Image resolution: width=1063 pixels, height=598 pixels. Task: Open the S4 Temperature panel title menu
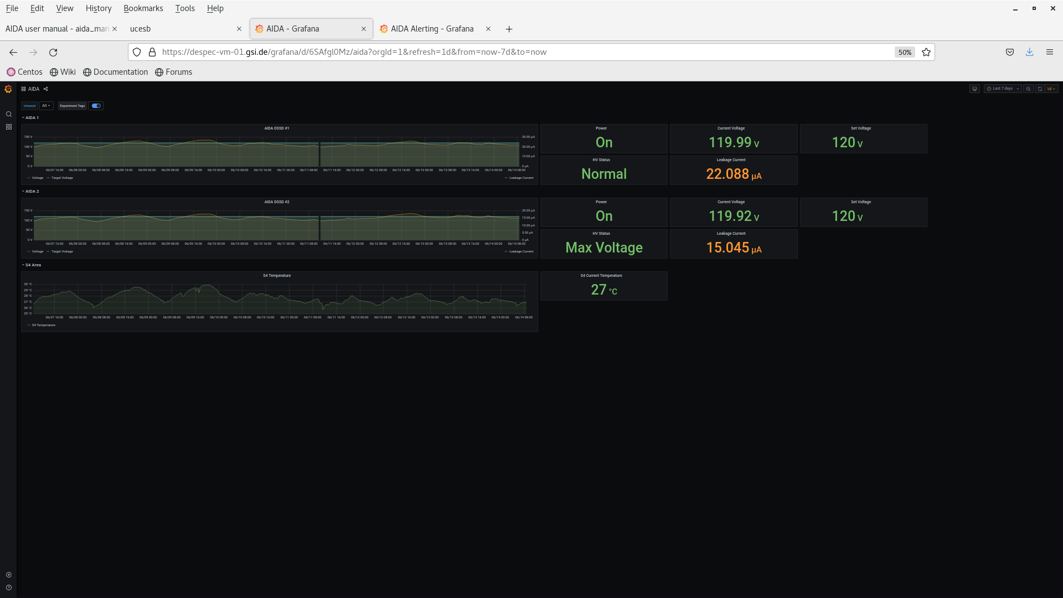pyautogui.click(x=277, y=275)
